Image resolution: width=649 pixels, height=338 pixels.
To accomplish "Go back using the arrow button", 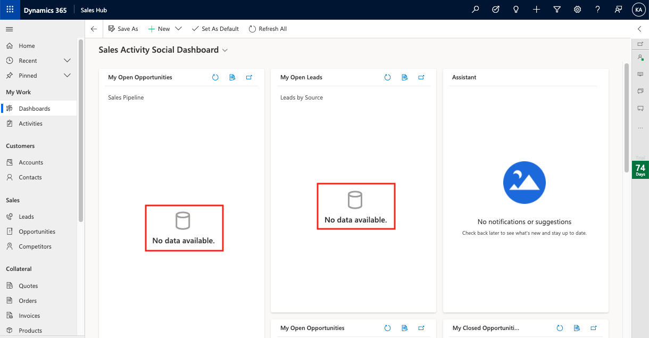I will click(x=94, y=29).
